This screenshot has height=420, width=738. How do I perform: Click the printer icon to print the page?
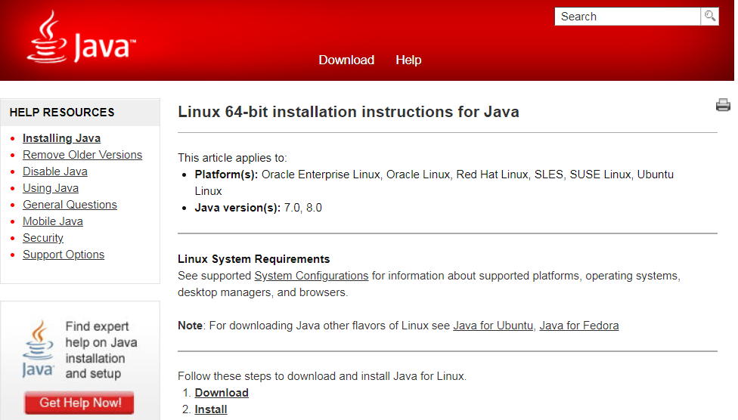pos(723,106)
